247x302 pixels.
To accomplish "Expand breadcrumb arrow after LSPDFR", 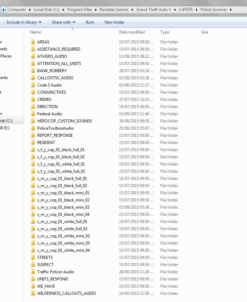I will click(196, 10).
